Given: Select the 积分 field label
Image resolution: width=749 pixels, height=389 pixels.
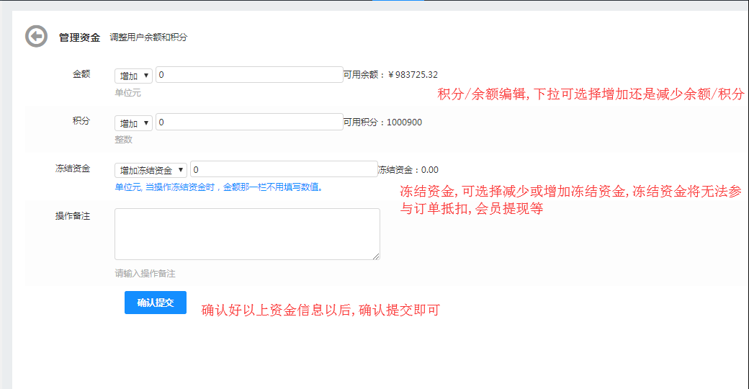Looking at the screenshot, I should [x=81, y=121].
